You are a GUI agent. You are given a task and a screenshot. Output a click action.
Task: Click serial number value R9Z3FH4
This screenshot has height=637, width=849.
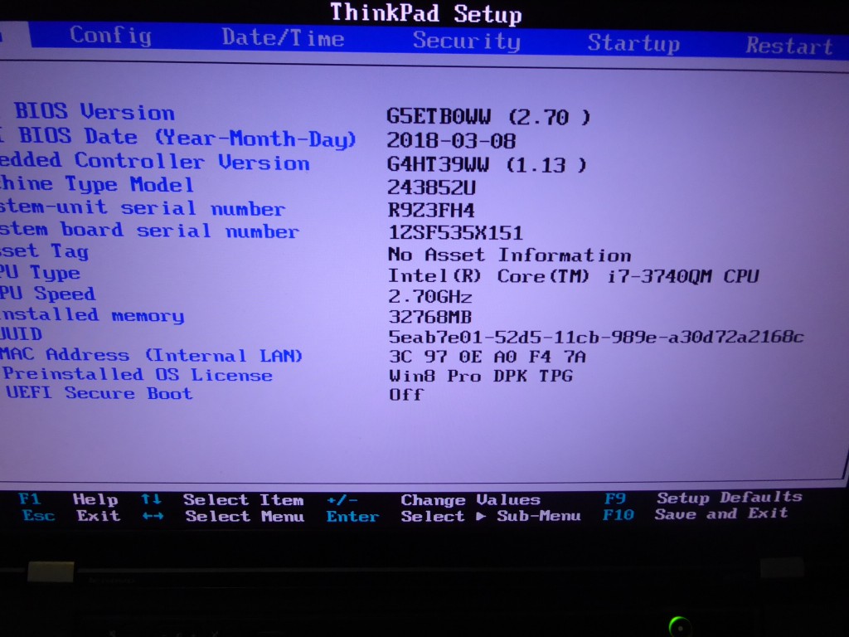pos(431,210)
